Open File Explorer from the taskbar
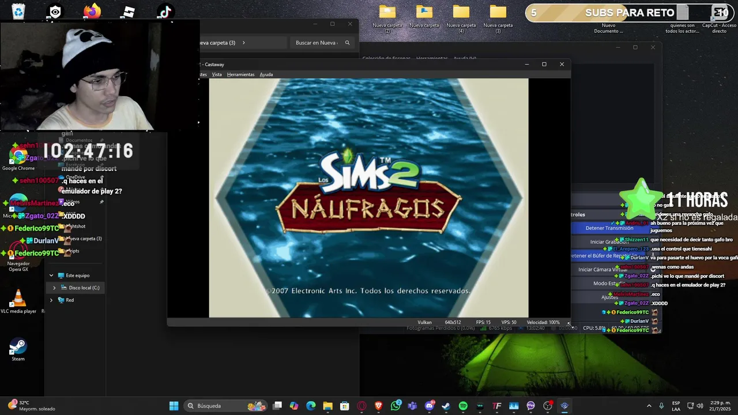The width and height of the screenshot is (738, 415). tap(327, 406)
